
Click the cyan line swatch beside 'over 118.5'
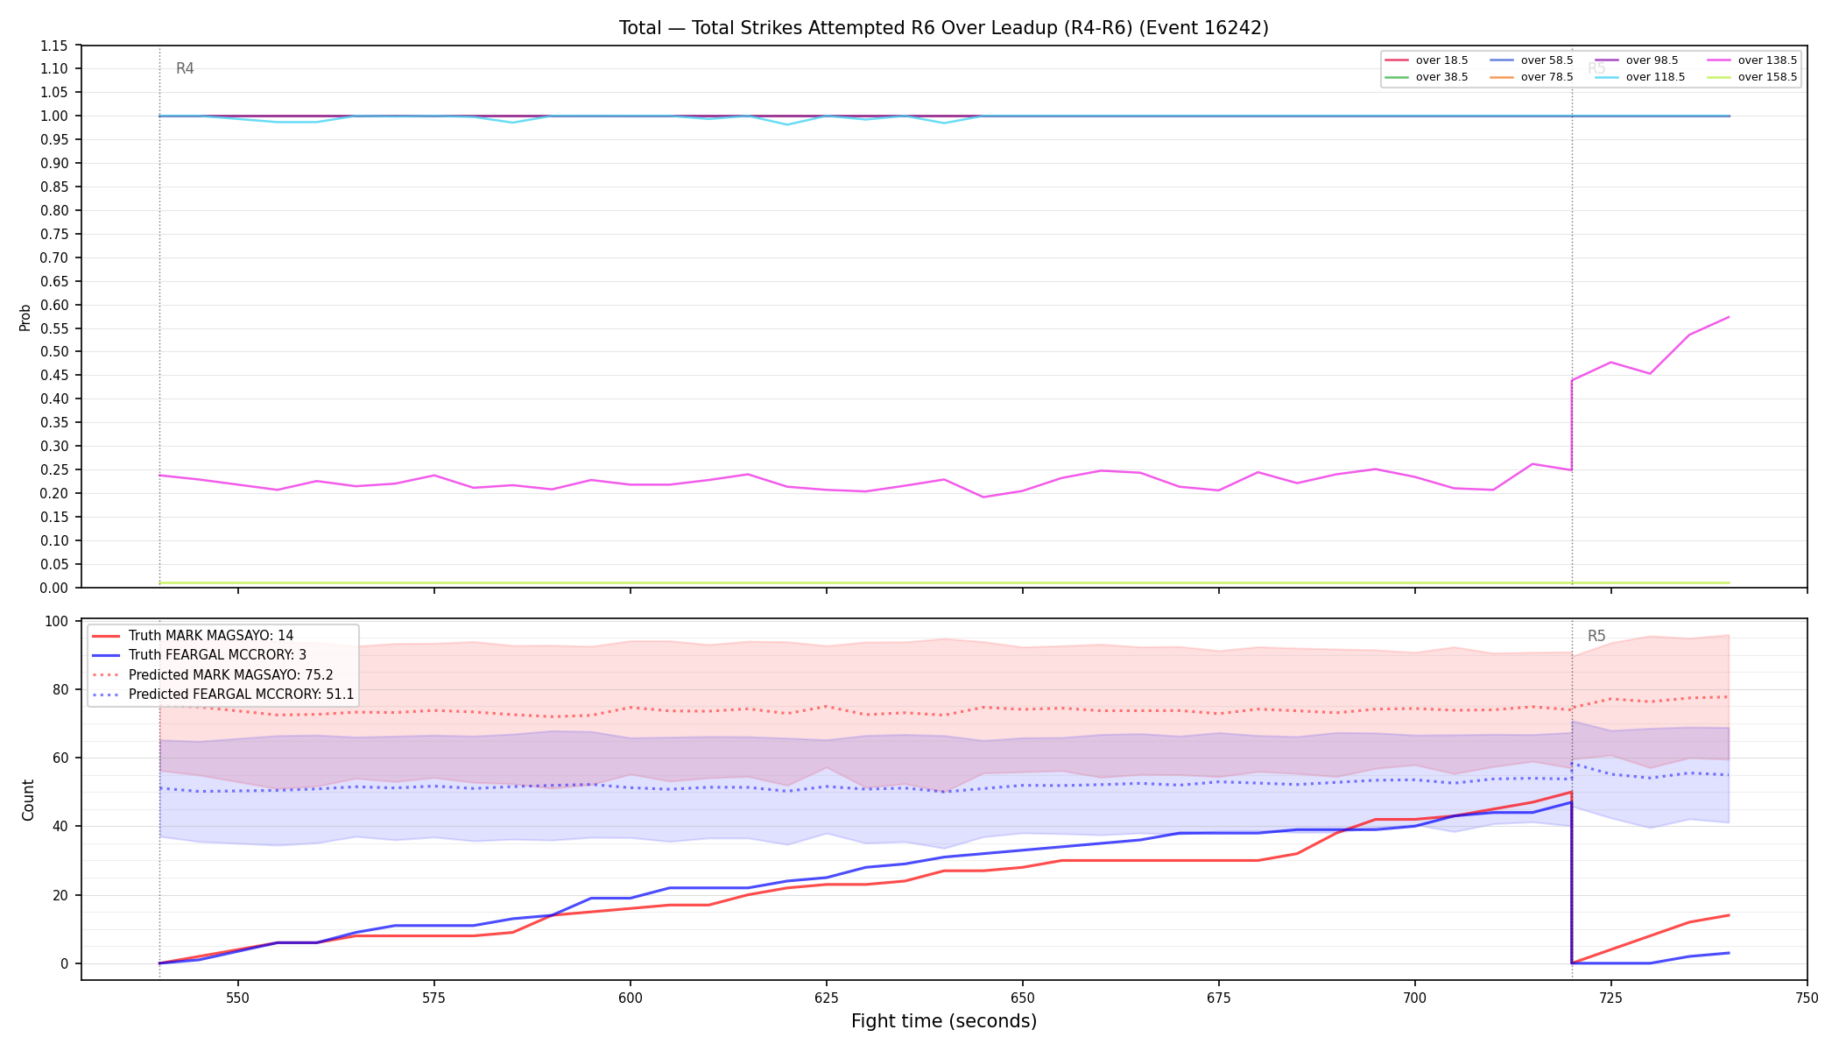(x=1607, y=77)
